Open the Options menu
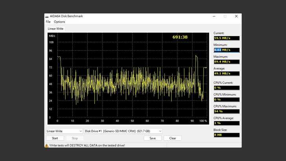The height and width of the screenshot is (161, 286). 59,22
